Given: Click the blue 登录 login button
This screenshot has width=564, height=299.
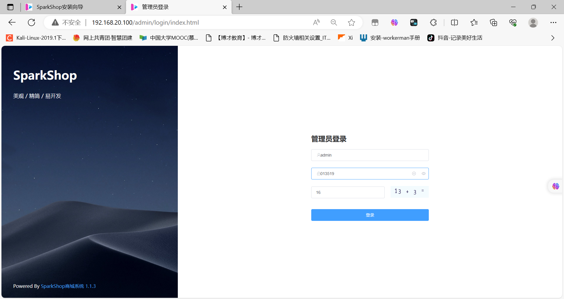Looking at the screenshot, I should coord(370,215).
